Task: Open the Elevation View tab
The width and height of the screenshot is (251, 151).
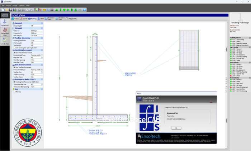Action: coord(60,19)
